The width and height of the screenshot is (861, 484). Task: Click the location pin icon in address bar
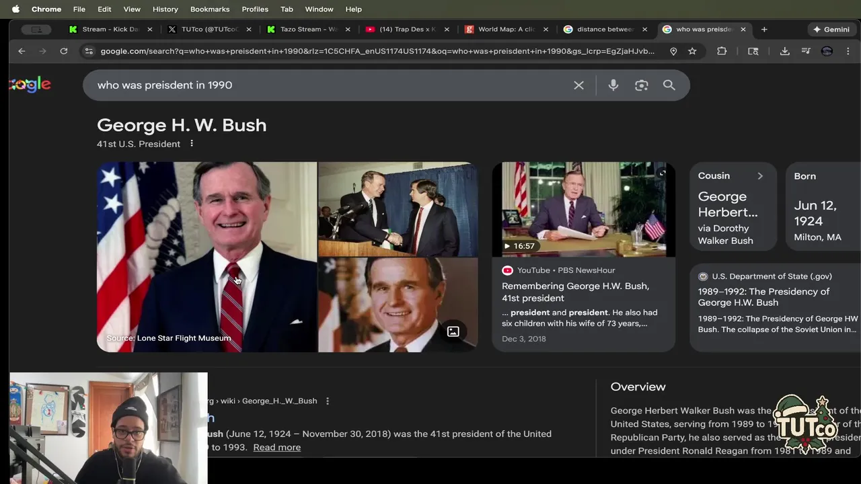coord(673,51)
